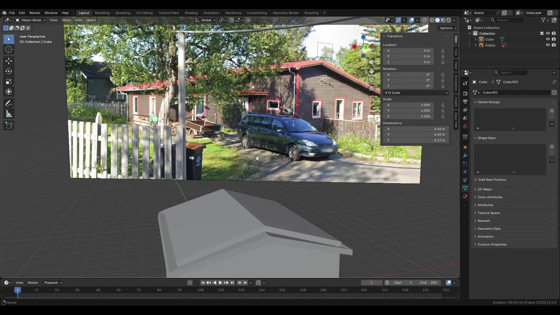Click the End frame 250 field
This screenshot has width=560, height=315.
pyautogui.click(x=428, y=283)
